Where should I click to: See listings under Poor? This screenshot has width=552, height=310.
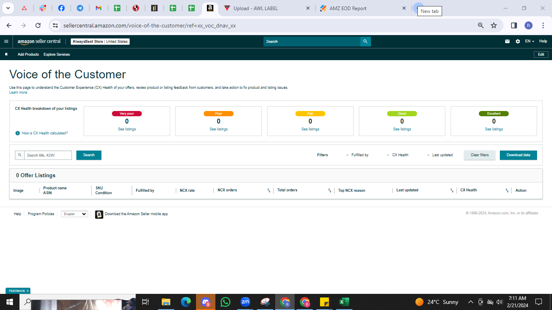click(x=219, y=129)
